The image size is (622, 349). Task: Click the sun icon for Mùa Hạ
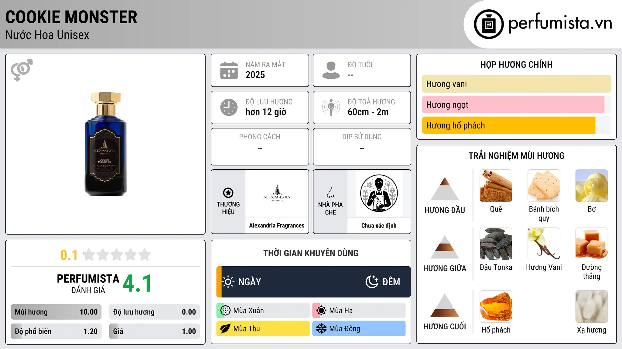pyautogui.click(x=321, y=311)
